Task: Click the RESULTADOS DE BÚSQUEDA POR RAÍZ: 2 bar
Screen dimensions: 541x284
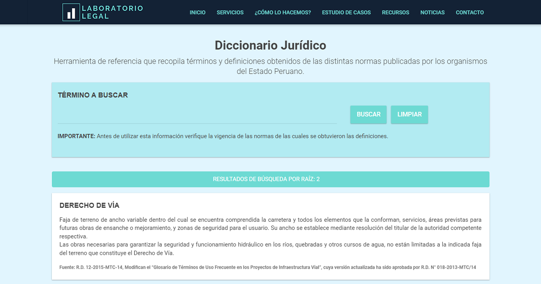Action: [x=270, y=179]
